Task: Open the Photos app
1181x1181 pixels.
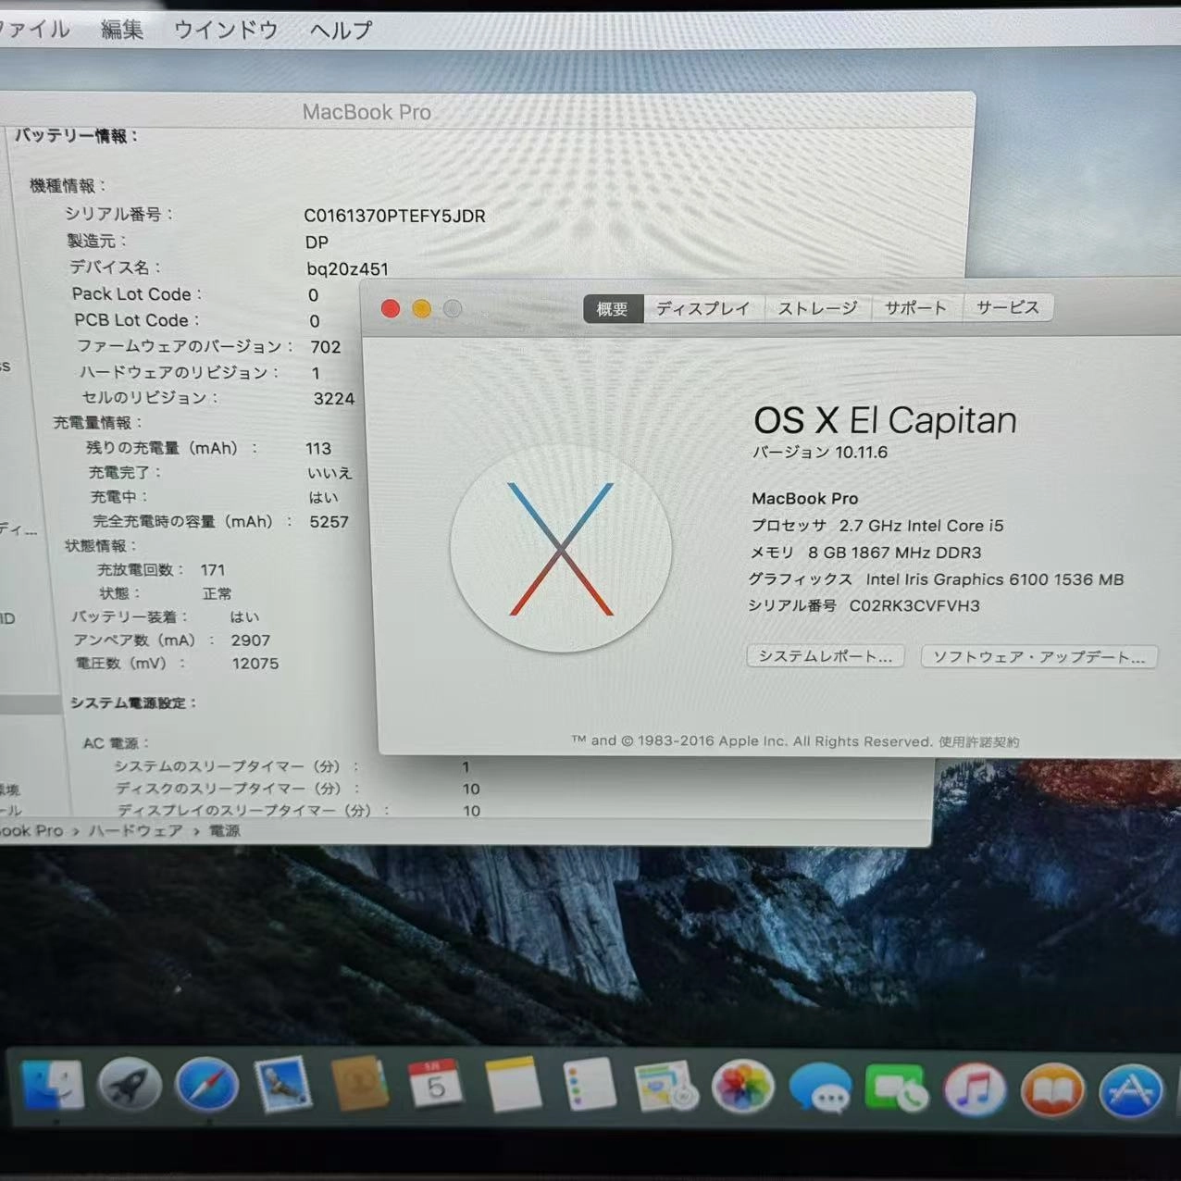Action: click(x=743, y=1088)
